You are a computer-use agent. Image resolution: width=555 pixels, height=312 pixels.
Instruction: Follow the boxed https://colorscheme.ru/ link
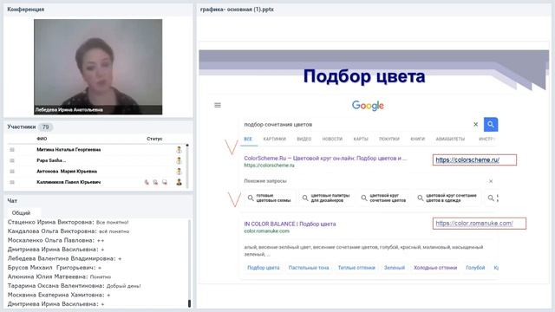(x=474, y=159)
